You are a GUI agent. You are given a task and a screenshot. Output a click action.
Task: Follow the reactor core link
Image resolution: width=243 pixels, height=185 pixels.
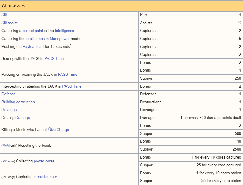[47, 177]
